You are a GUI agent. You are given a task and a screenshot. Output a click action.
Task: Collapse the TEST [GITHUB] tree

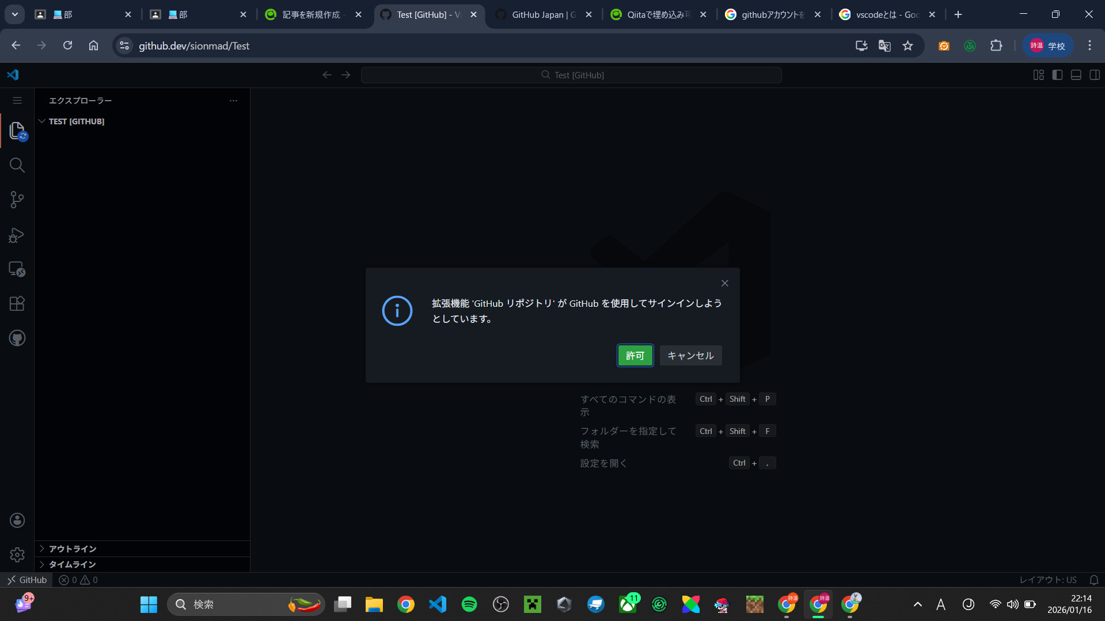click(x=41, y=121)
